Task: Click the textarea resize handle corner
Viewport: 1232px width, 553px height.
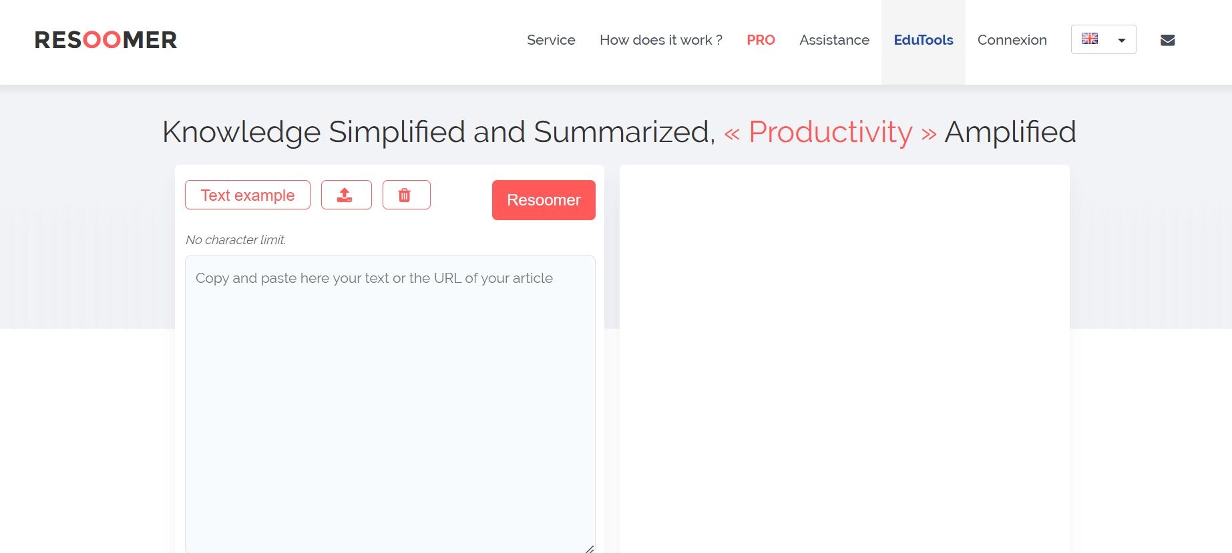Action: coord(590,549)
